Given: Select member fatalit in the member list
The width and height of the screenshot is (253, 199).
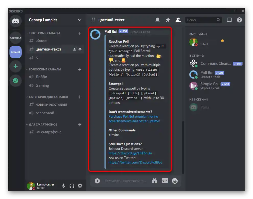Looking at the screenshot, I should coord(216,42).
